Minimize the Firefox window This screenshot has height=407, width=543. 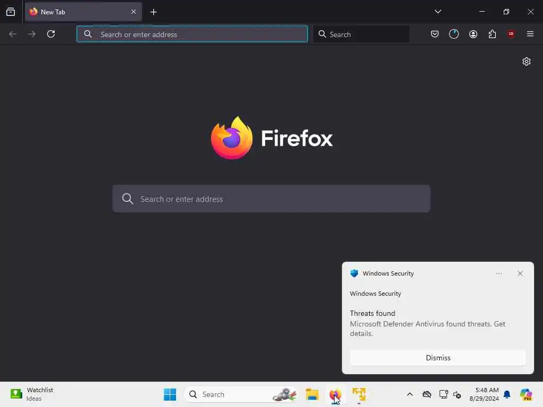(x=481, y=12)
